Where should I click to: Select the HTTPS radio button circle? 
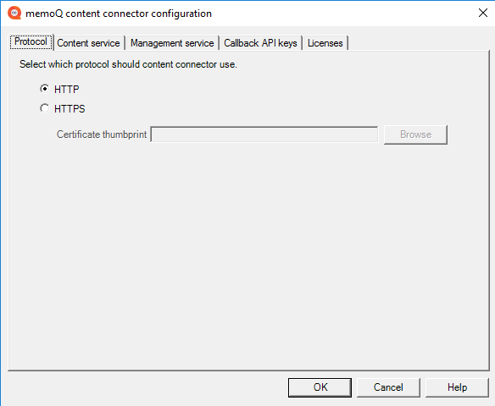[45, 108]
